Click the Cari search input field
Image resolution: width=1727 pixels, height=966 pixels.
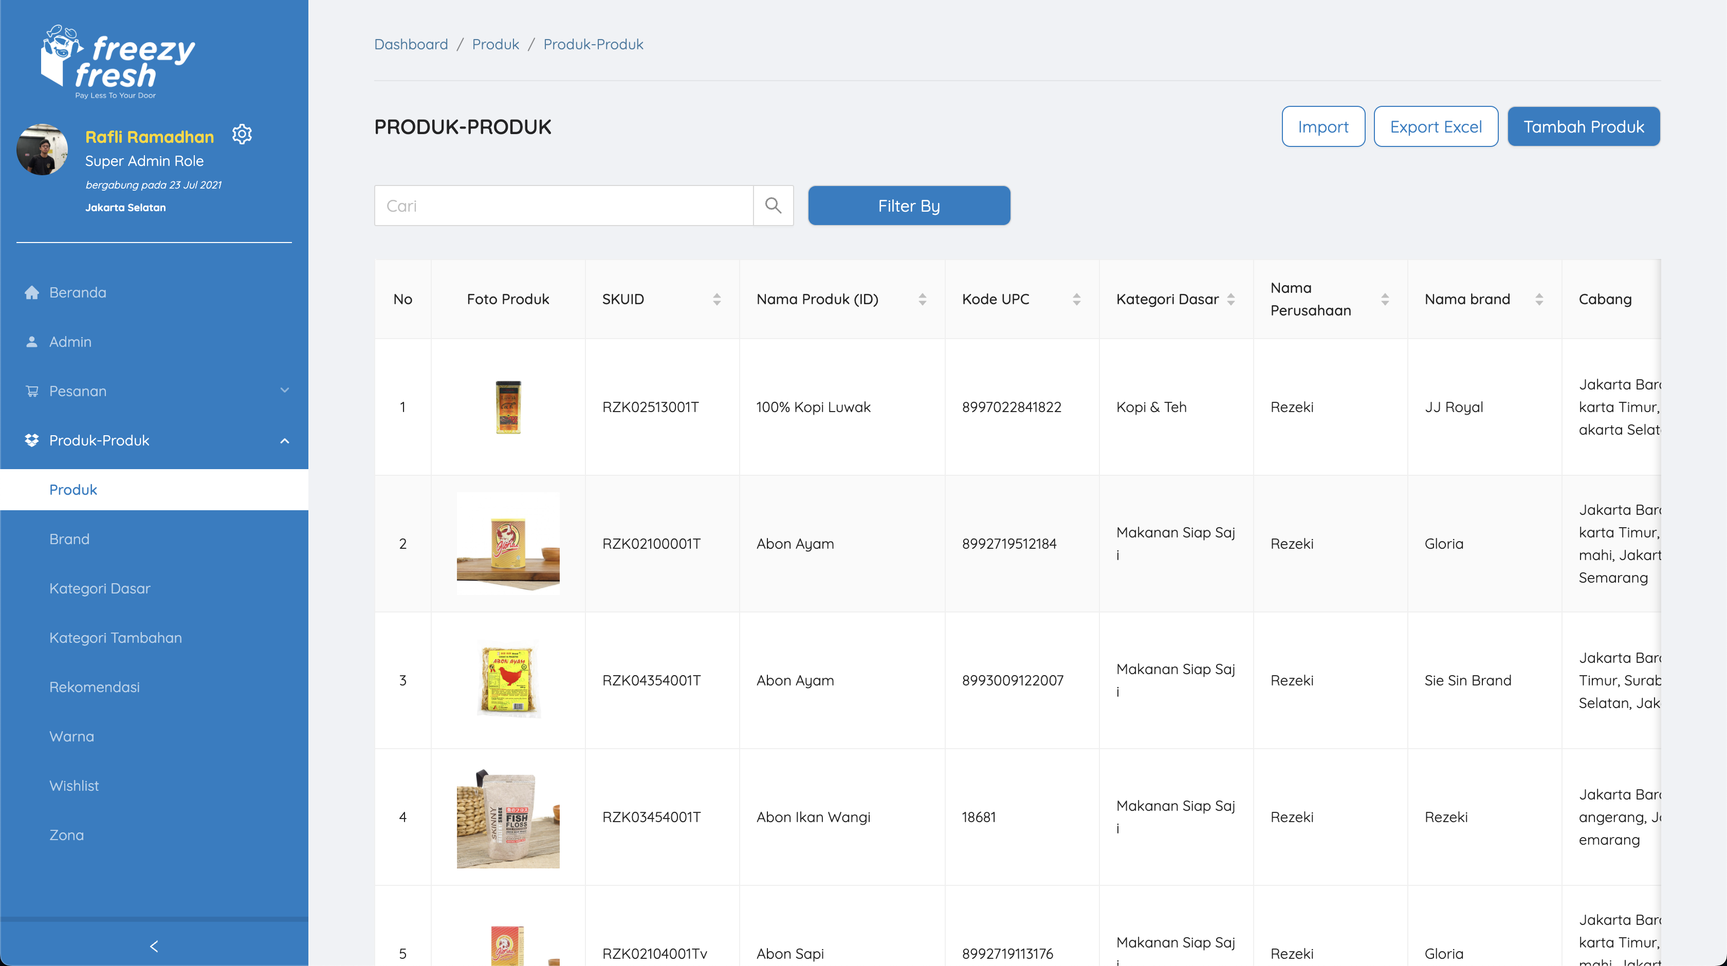pyautogui.click(x=564, y=206)
